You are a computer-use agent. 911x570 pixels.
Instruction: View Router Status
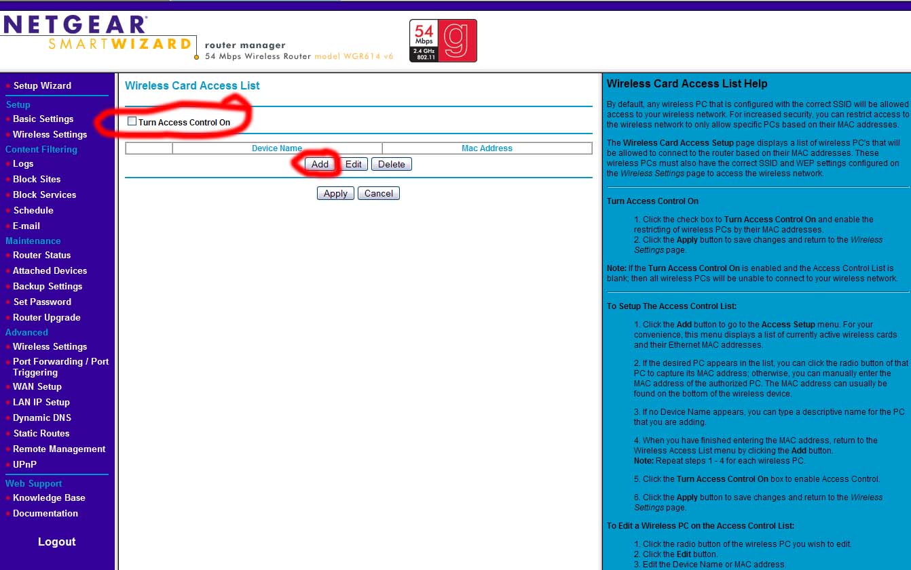[41, 255]
